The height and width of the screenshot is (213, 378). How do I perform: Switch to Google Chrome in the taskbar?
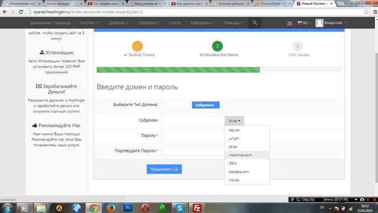click(93, 208)
